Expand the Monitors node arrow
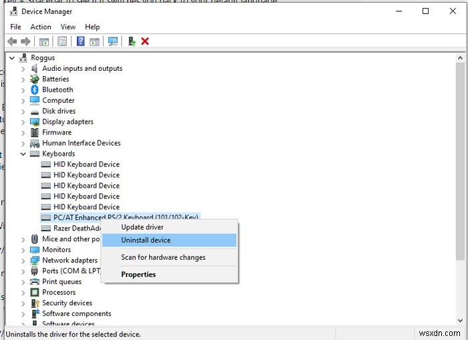 pos(23,250)
